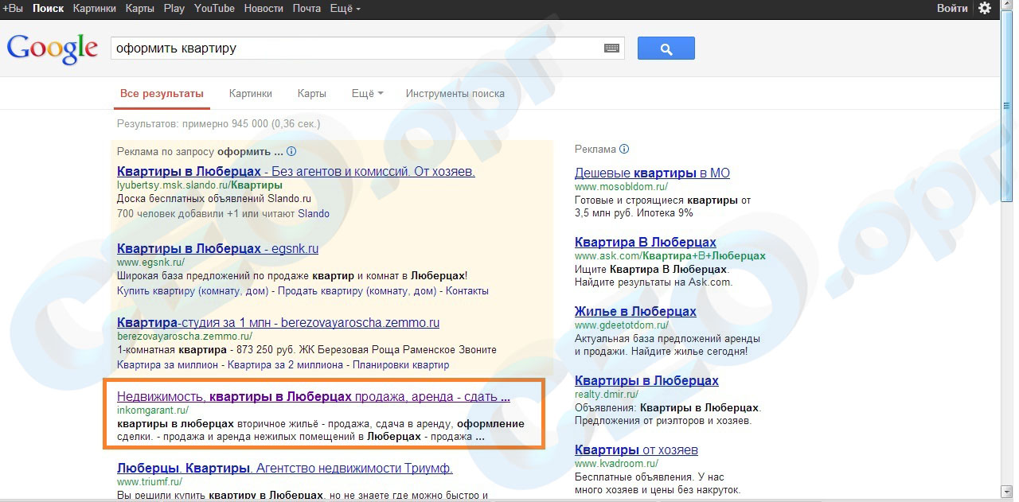1019x502 pixels.
Task: Click the +Вы link
Action: point(13,8)
